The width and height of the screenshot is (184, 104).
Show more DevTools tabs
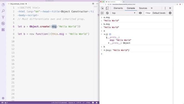[x=152, y=8]
